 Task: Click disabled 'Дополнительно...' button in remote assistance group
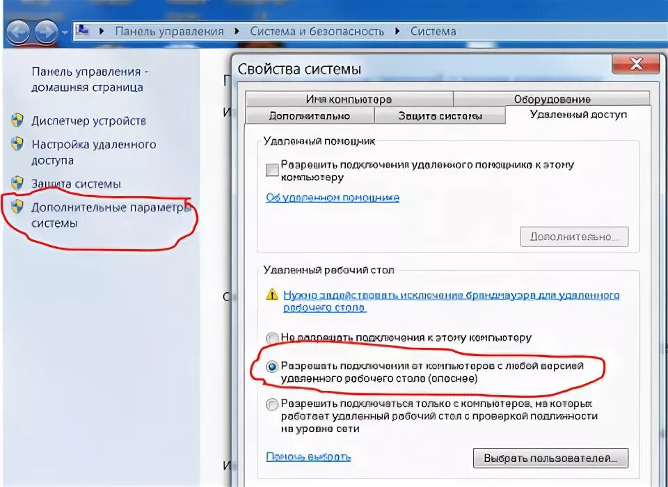coord(574,237)
